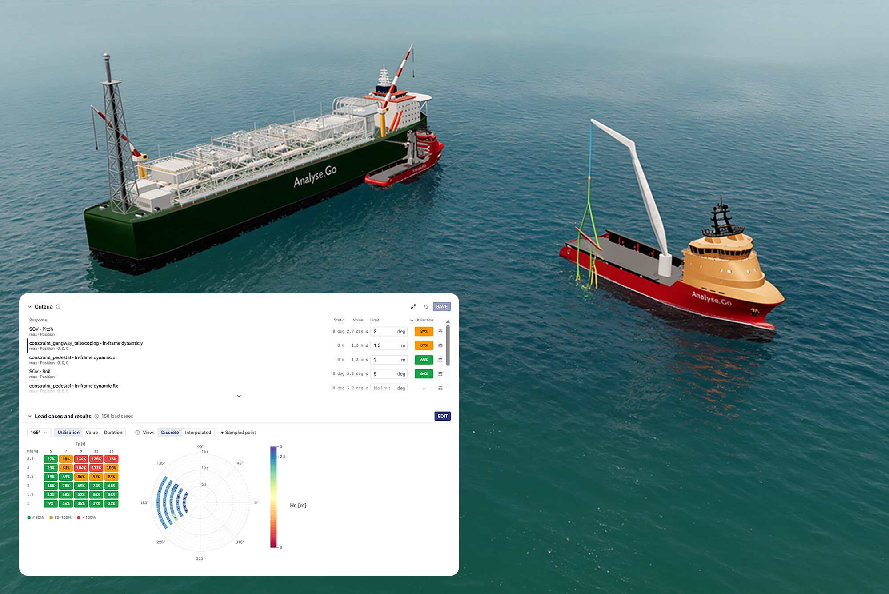The width and height of the screenshot is (889, 594).
Task: Collapse the Criteria section chevron
Action: pos(30,307)
